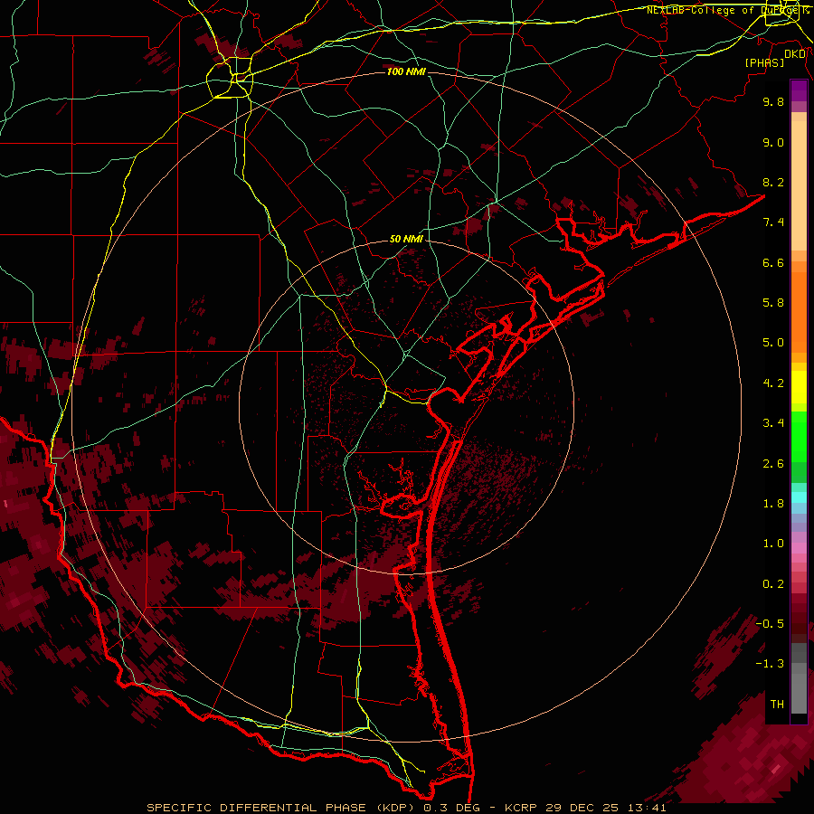Click the 1.8 value on the color scale
The height and width of the screenshot is (814, 814).
tap(773, 504)
